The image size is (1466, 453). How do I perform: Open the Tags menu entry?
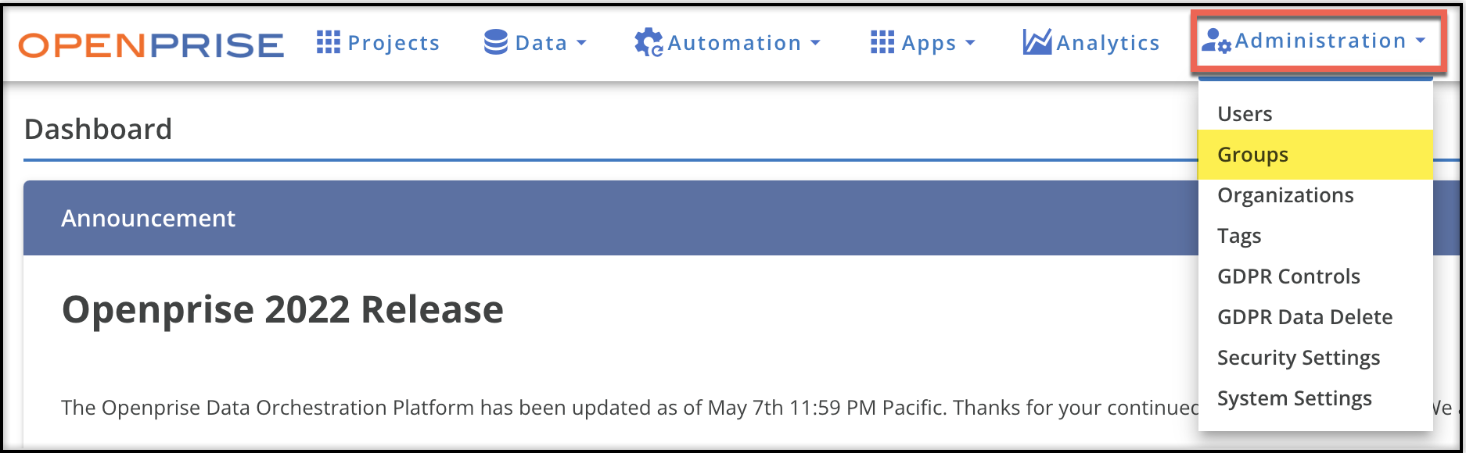coord(1239,236)
